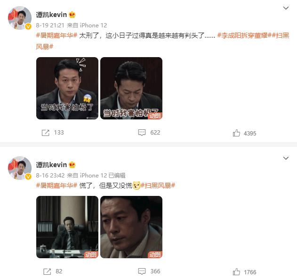
Task: Open #扫黑风暴# hashtag in the second post
Action: [x=158, y=186]
